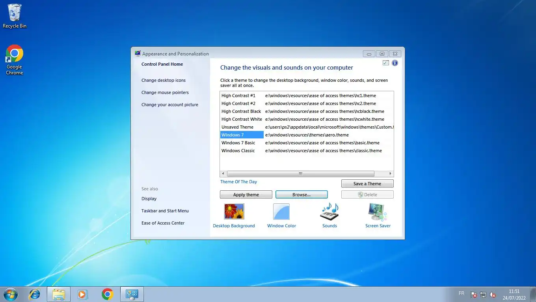The width and height of the screenshot is (536, 302).
Task: Click the Sounds label link
Action: tap(329, 226)
